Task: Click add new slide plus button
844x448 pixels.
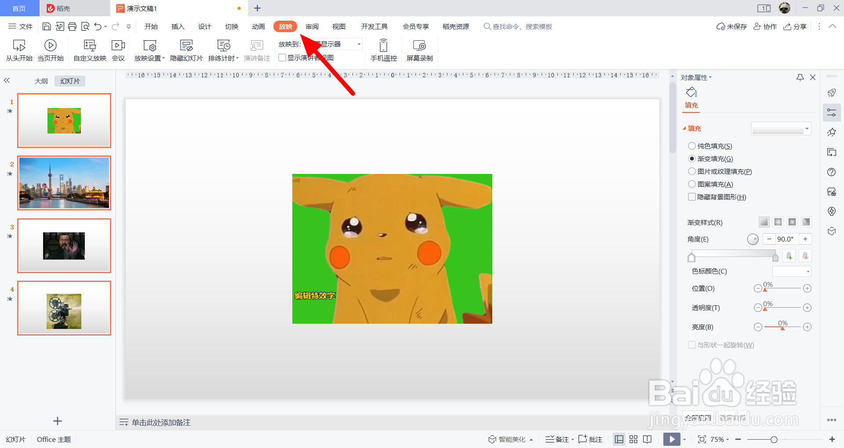Action: pos(58,421)
